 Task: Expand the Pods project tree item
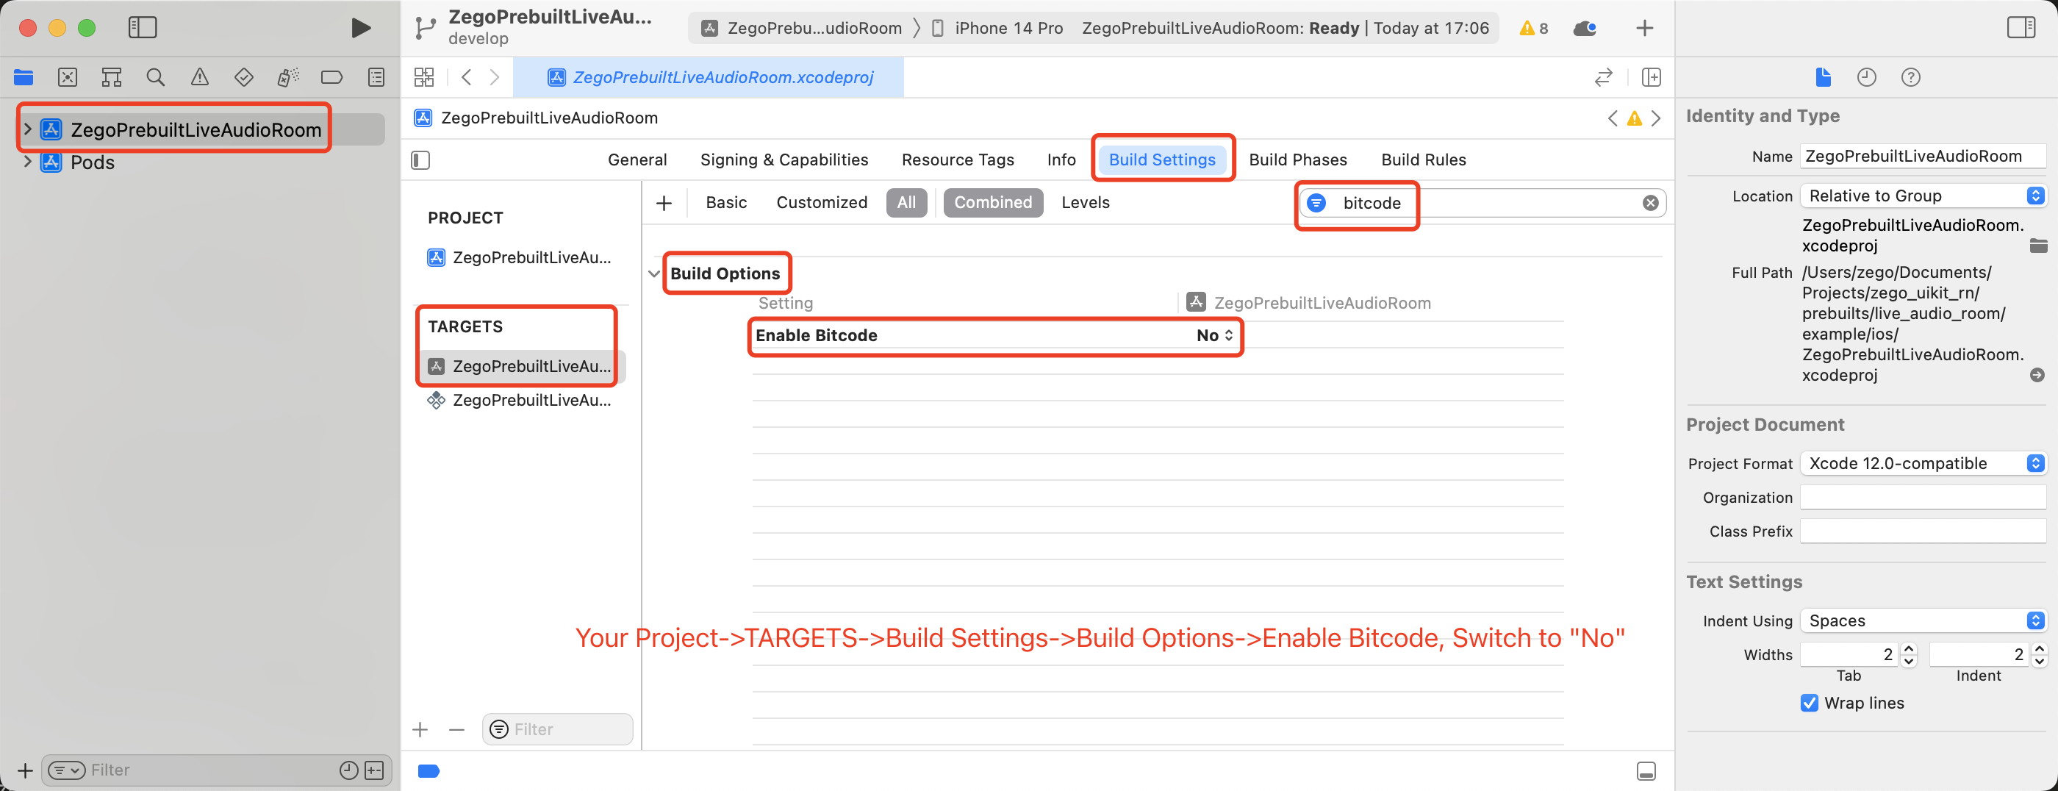(28, 162)
